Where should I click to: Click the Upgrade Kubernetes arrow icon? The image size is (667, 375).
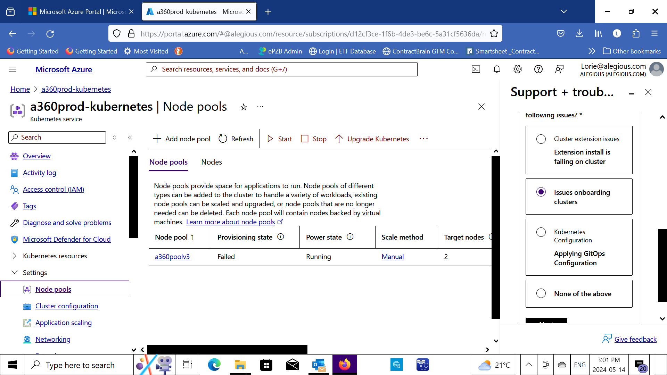(339, 139)
